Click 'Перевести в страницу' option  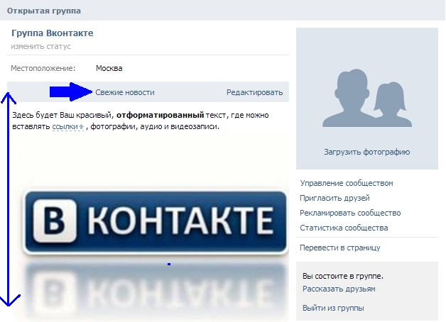click(x=340, y=248)
